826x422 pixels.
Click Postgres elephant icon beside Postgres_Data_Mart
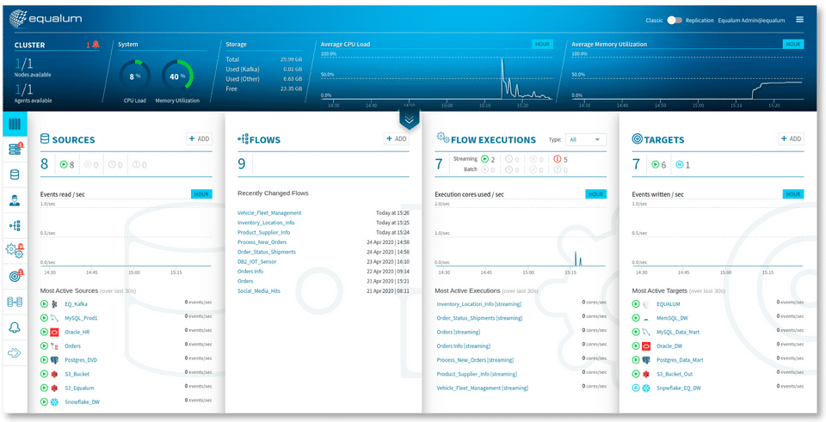646,360
